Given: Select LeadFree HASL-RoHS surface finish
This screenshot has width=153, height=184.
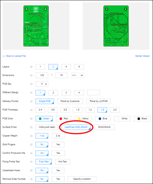Looking at the screenshot, I should [x=76, y=127].
